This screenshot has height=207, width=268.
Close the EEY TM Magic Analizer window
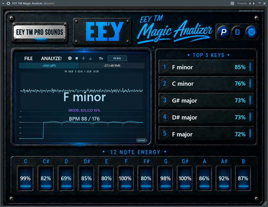coord(264,3)
